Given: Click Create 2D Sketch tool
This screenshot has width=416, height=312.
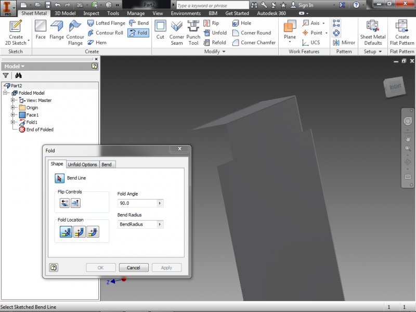Looking at the screenshot, I should 16,32.
